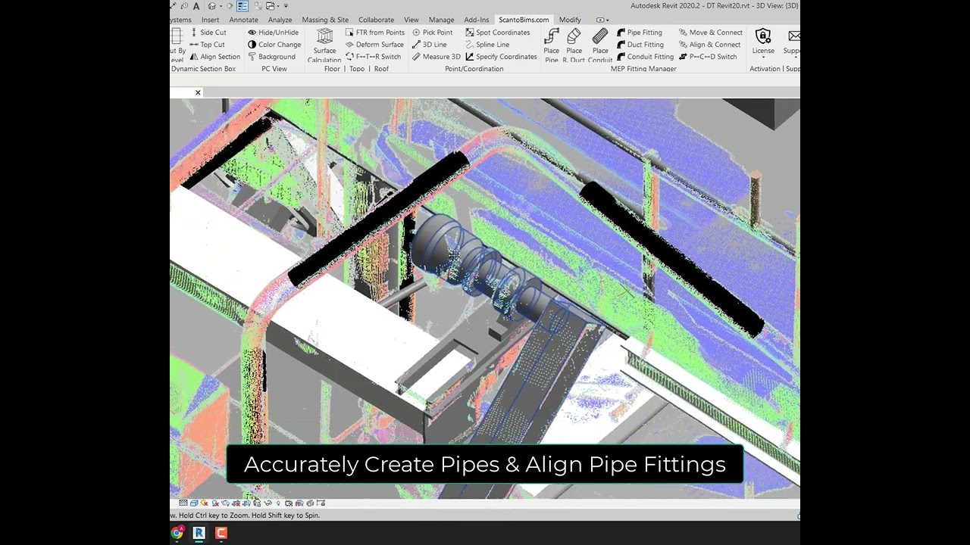Open the Add-Ins tab
The height and width of the screenshot is (545, 970).
(476, 20)
